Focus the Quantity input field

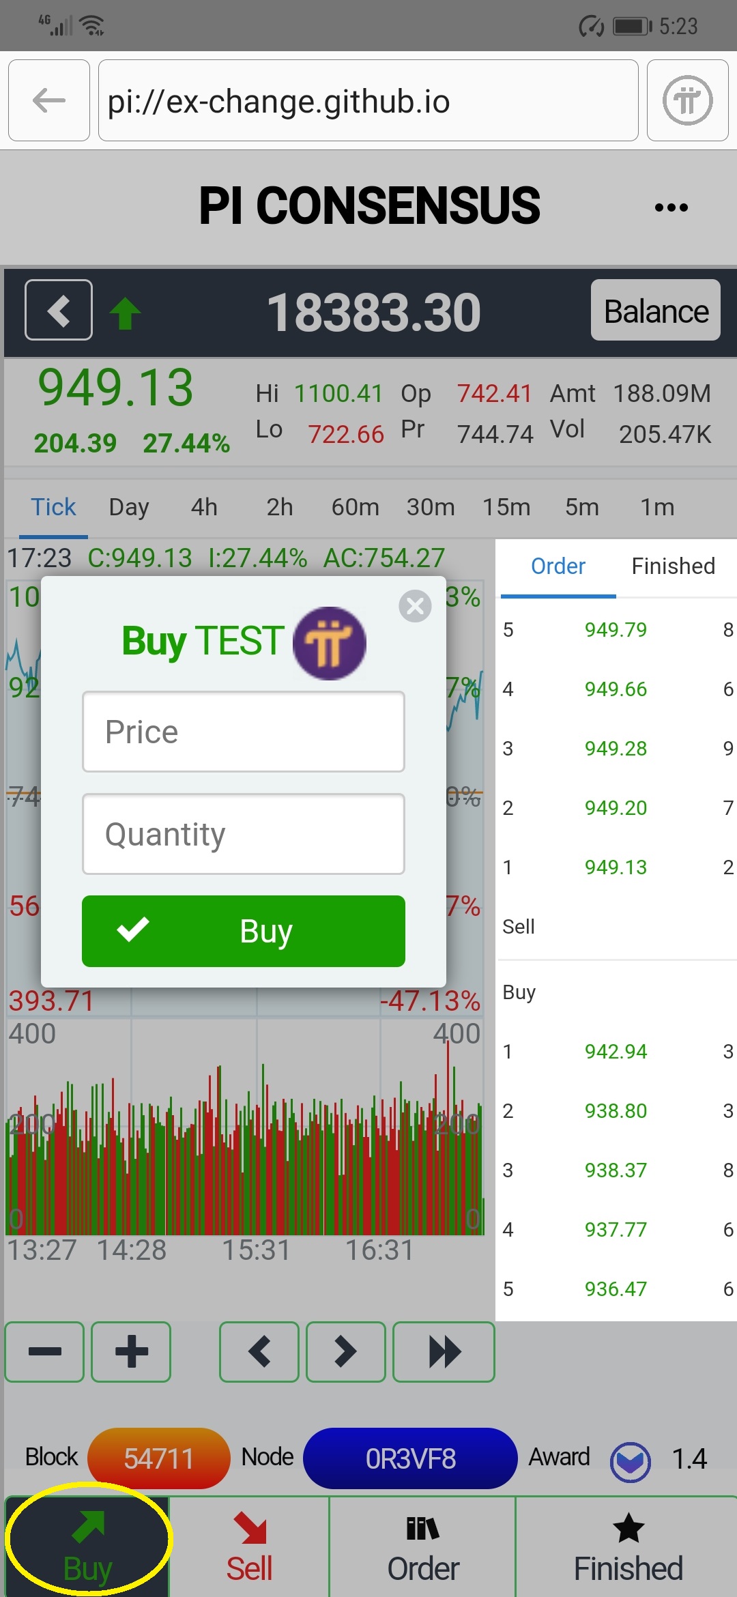[x=244, y=834]
